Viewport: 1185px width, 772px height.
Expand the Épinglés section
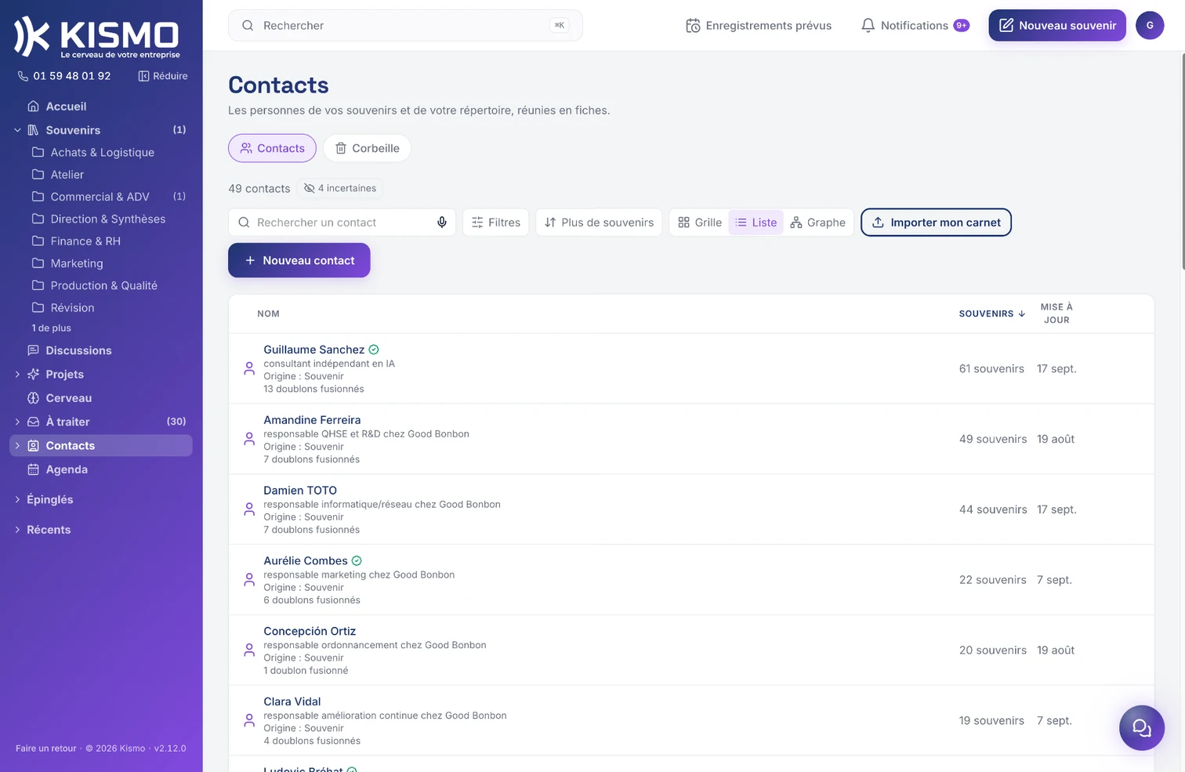click(17, 499)
